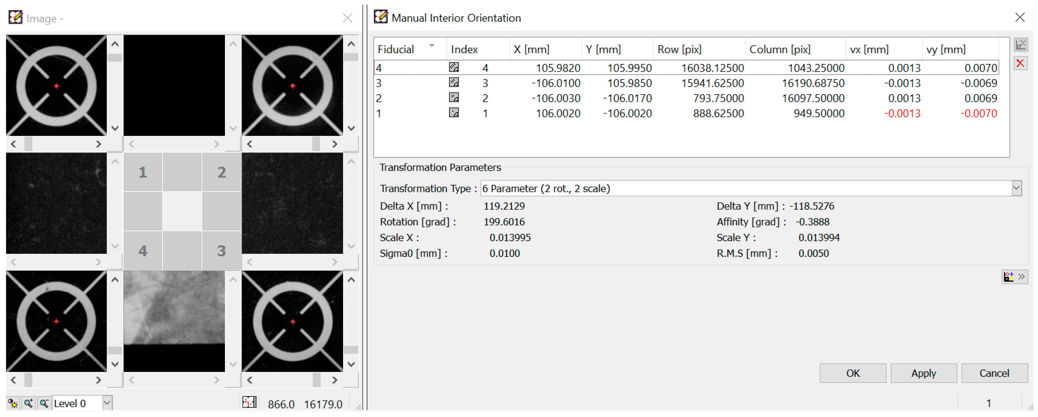Viewport: 1038px width, 417px height.
Task: Close the Image window
Action: (x=347, y=18)
